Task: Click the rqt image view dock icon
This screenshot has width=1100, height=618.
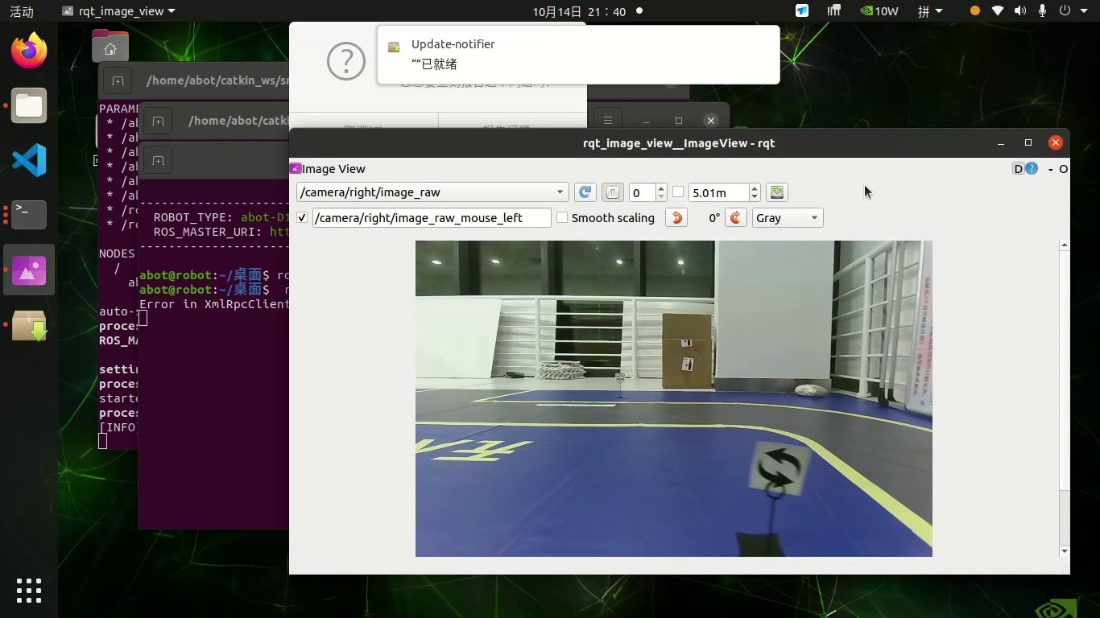Action: pyautogui.click(x=29, y=270)
